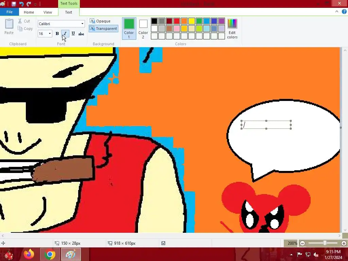This screenshot has width=348, height=261.
Task: Show hidden system tray icons
Action: pos(291,255)
